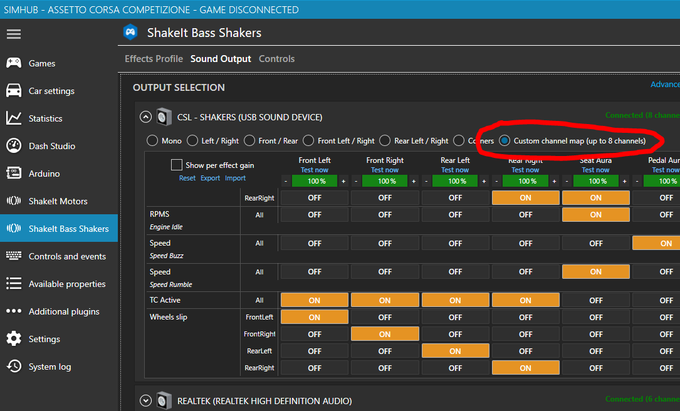680x411 pixels.
Task: Increase Front Right gain with plus button
Action: pyautogui.click(x=413, y=181)
